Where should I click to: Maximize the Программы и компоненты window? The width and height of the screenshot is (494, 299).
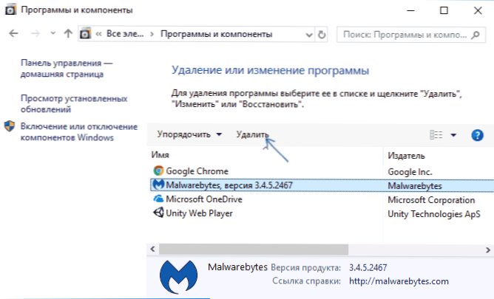pos(444,10)
